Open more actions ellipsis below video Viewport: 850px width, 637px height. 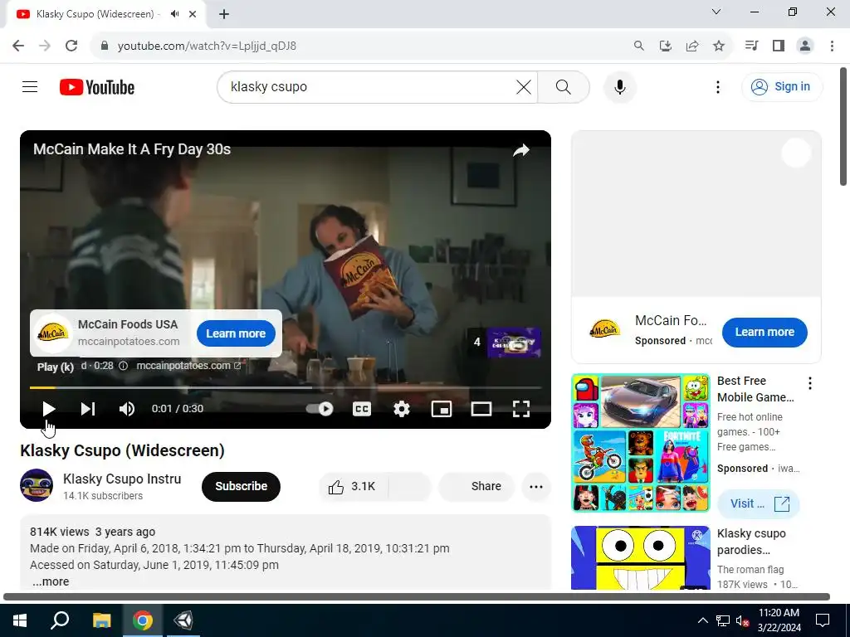pyautogui.click(x=536, y=486)
